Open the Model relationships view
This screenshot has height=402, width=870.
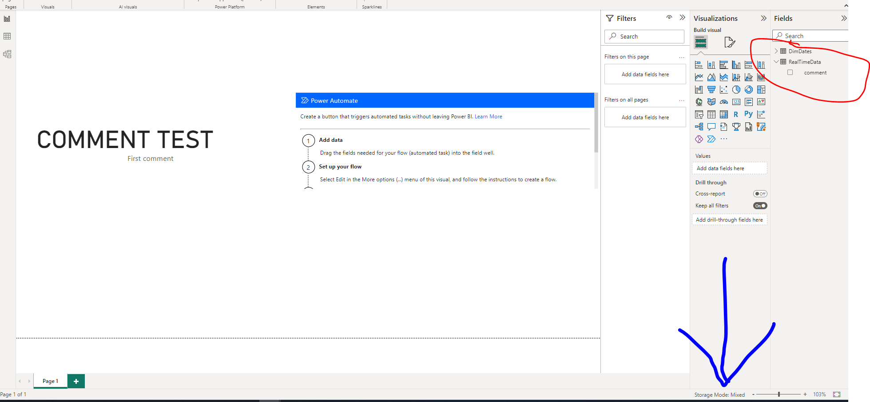click(7, 54)
